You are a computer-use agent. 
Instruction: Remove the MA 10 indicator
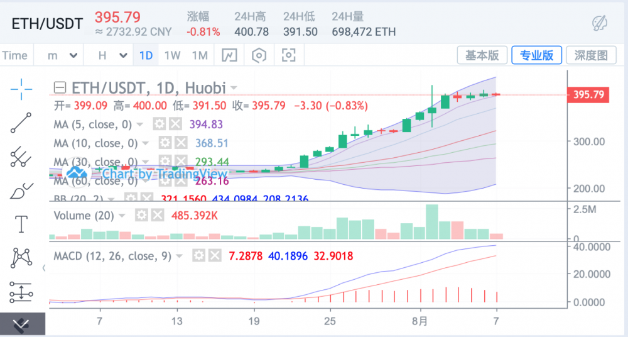click(x=181, y=143)
